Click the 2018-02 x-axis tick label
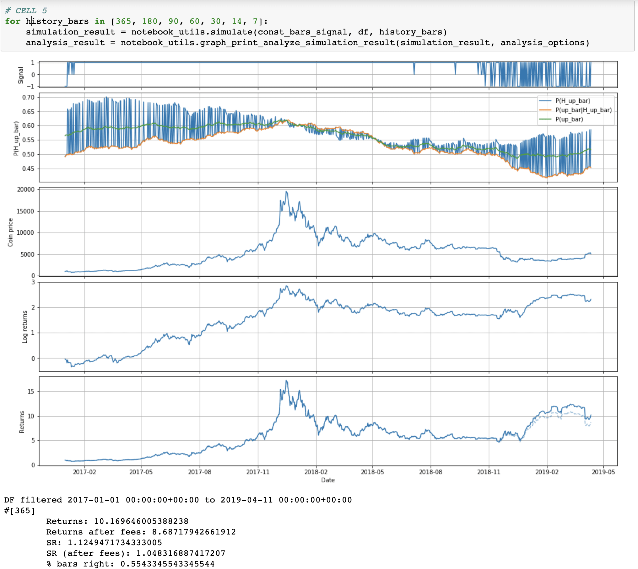Image resolution: width=638 pixels, height=569 pixels. tap(316, 472)
